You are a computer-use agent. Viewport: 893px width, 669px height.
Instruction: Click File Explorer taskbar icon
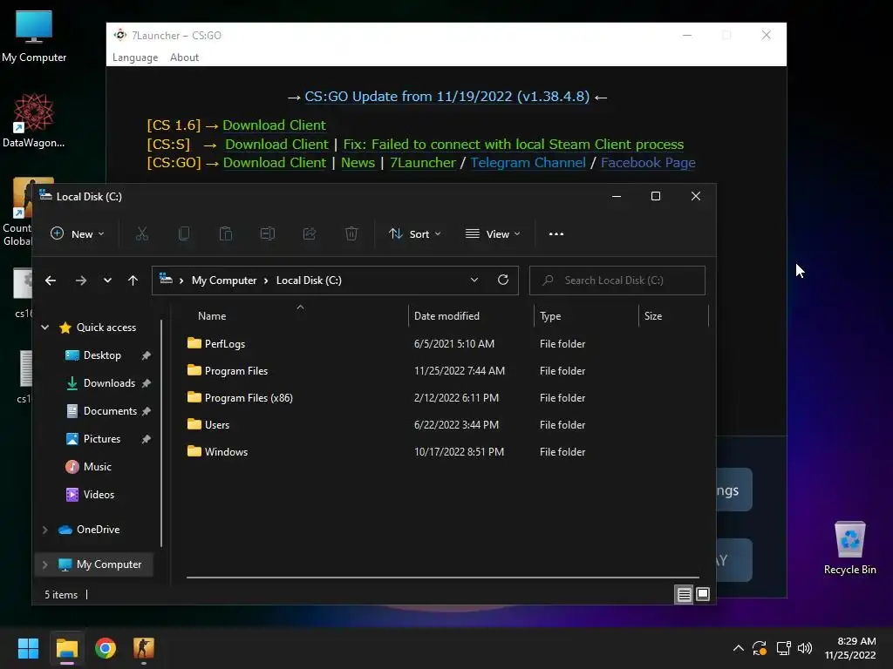[x=67, y=648]
